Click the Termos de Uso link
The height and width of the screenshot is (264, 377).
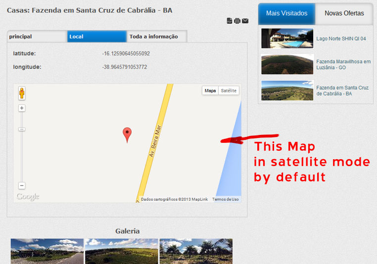(x=225, y=199)
